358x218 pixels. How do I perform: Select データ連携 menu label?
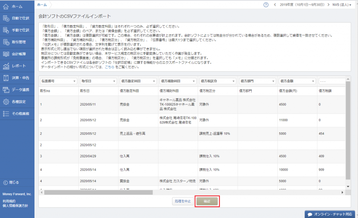[21, 90]
